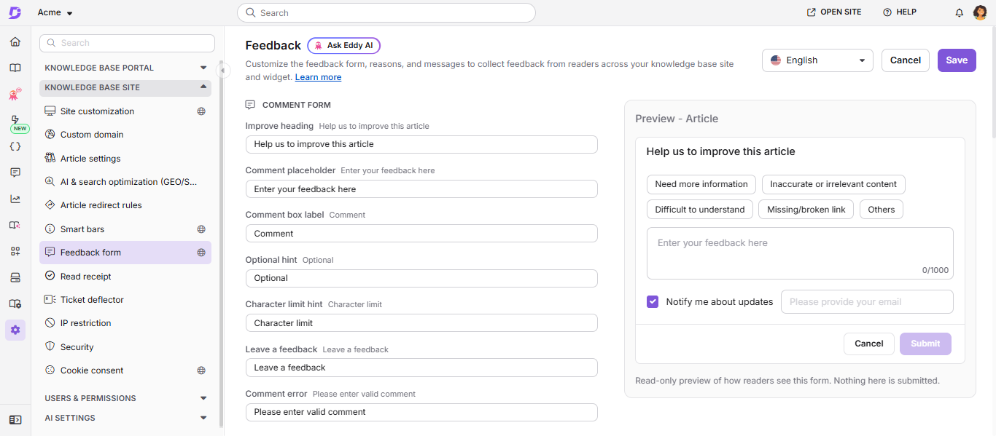
Task: Open the Drive storage icon
Action: click(15, 277)
